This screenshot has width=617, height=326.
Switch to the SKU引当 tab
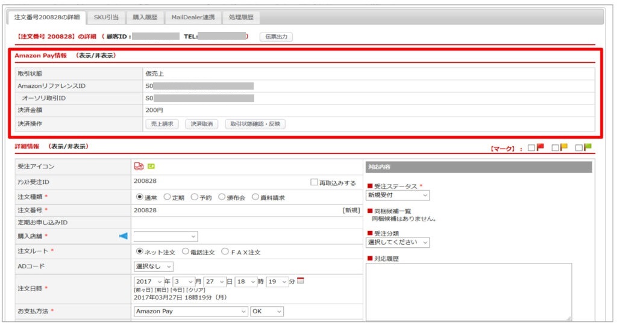pyautogui.click(x=106, y=17)
